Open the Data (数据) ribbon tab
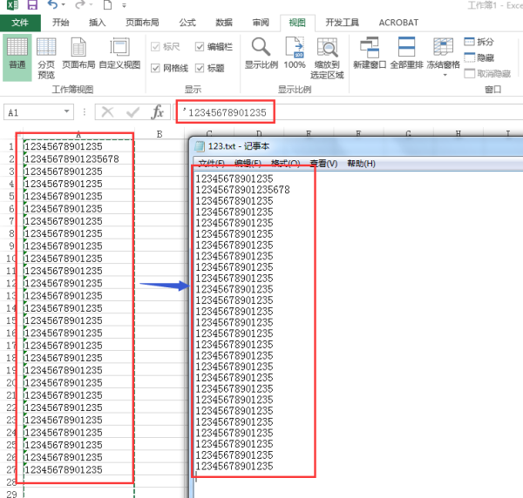The width and height of the screenshot is (523, 498). click(x=224, y=23)
